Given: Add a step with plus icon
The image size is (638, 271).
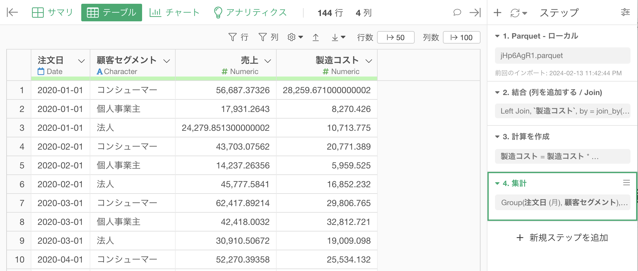Looking at the screenshot, I should (497, 13).
